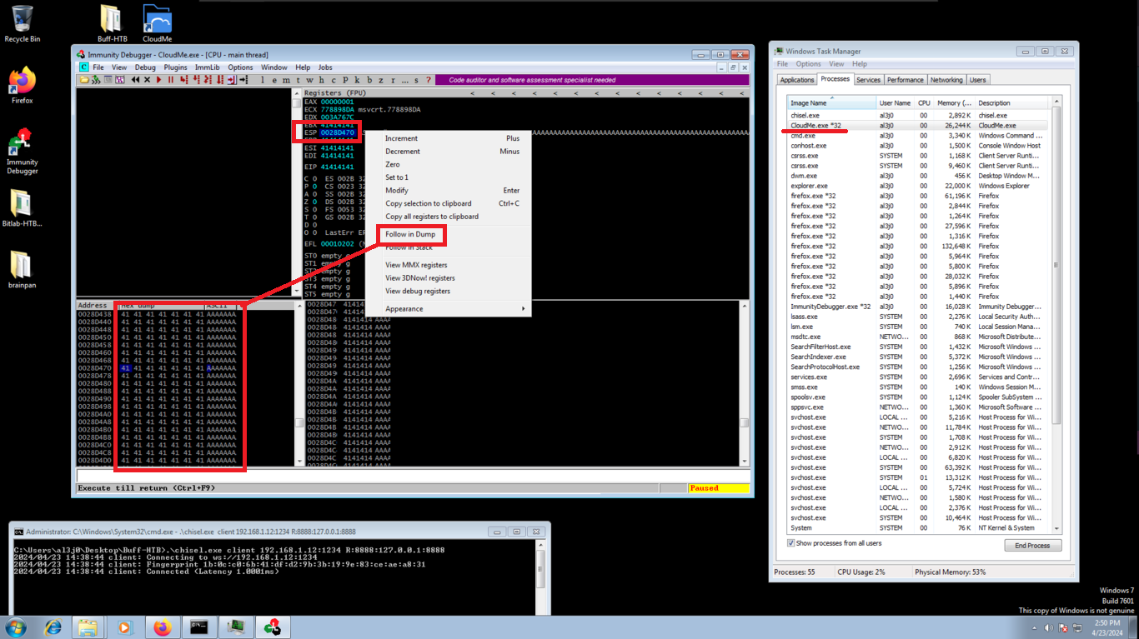1139x639 pixels.
Task: Switch to the Services tab in Task Manager
Action: tap(868, 80)
